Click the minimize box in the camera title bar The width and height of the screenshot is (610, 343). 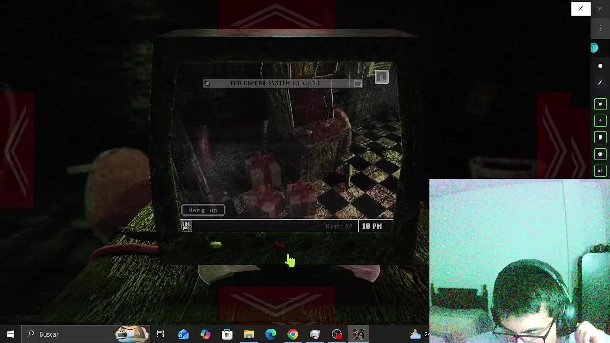357,83
